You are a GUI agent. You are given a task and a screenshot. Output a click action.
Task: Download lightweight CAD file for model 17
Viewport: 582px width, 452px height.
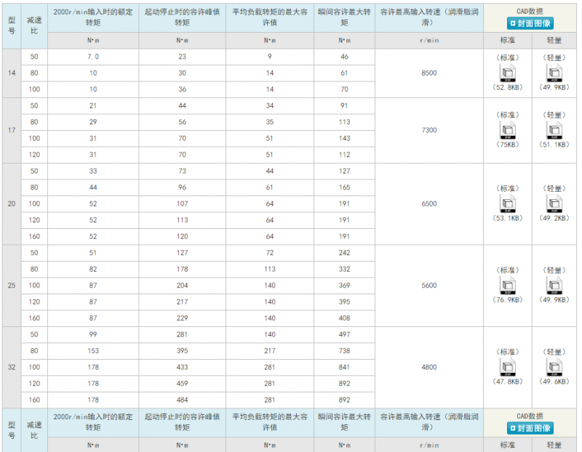pos(554,130)
